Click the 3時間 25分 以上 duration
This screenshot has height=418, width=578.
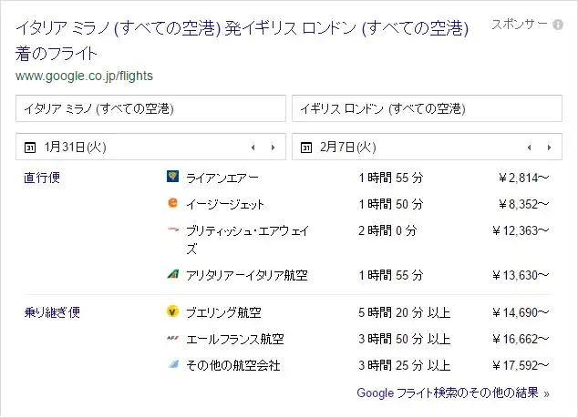tap(405, 366)
